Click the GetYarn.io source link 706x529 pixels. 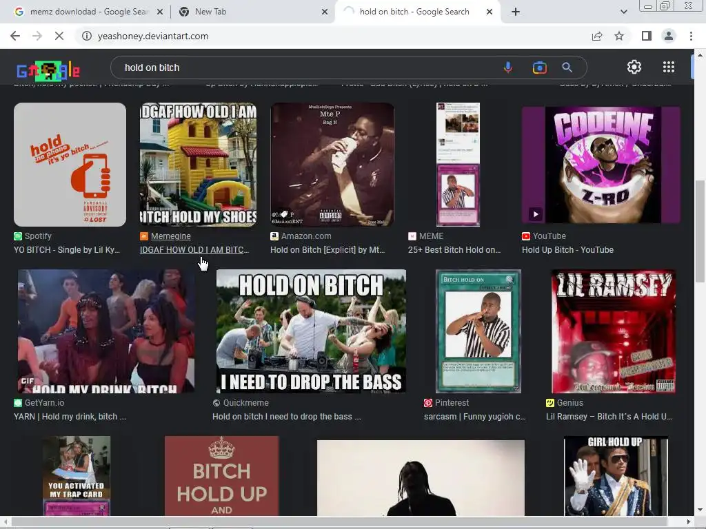point(39,403)
